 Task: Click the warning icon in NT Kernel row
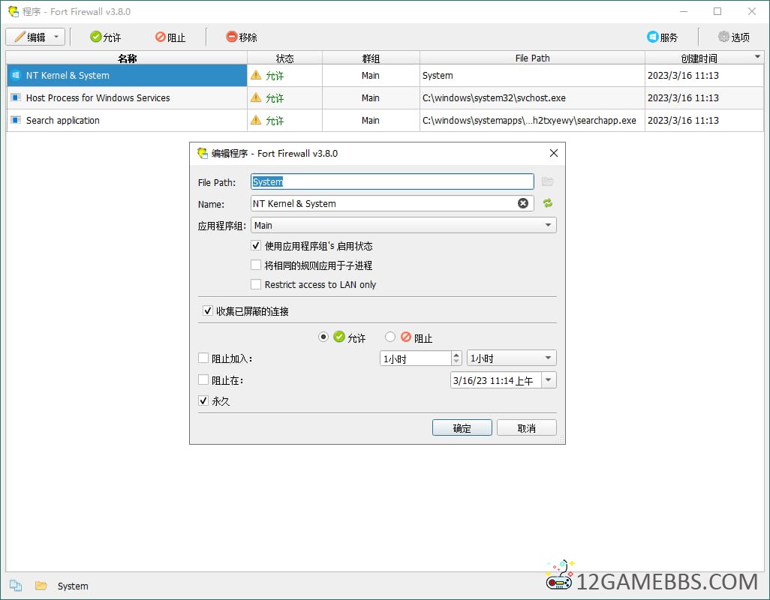(x=256, y=75)
